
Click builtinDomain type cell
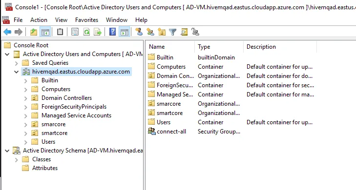point(216,57)
